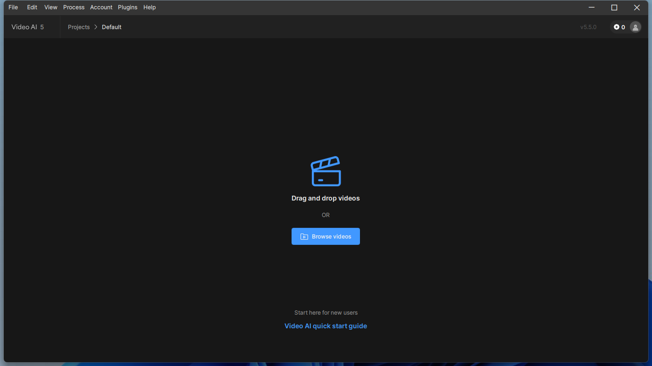Open the Process menu

(x=74, y=7)
